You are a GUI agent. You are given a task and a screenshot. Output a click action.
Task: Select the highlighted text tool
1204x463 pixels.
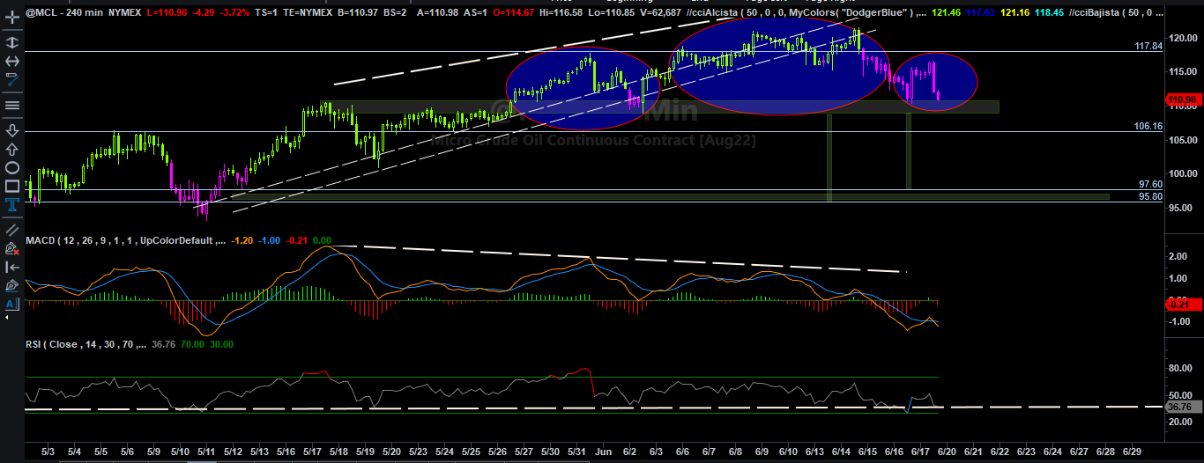(x=12, y=204)
